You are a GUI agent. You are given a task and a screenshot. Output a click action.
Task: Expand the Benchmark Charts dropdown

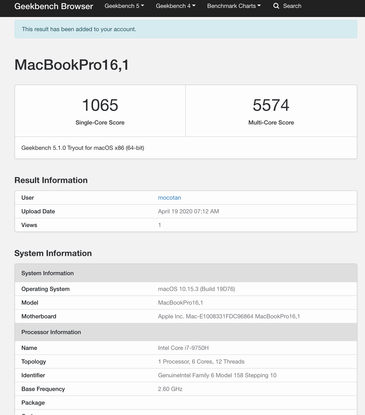[x=234, y=6]
